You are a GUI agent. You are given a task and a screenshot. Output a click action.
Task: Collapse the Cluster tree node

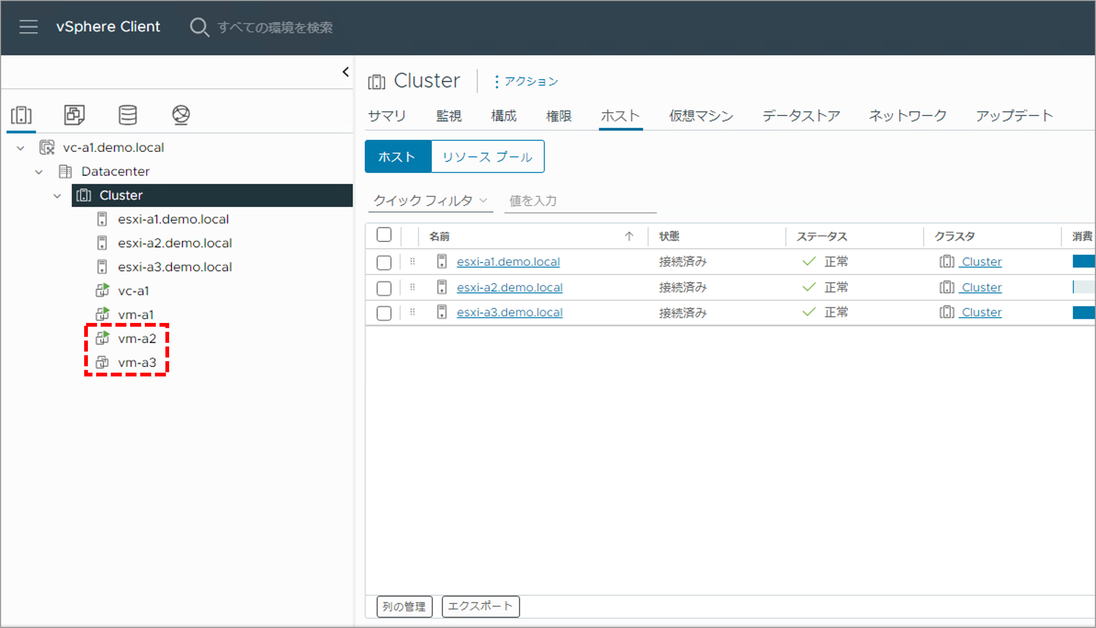tap(57, 196)
